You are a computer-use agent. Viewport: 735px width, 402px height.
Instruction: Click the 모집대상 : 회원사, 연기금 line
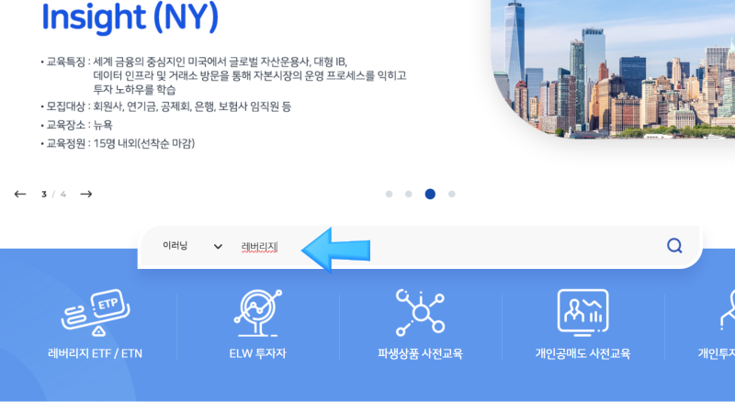(x=166, y=106)
